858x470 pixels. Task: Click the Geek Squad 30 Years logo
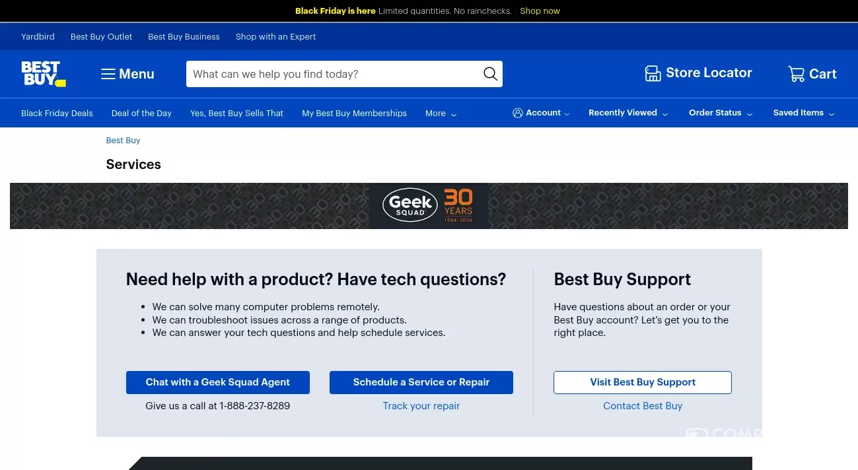click(429, 206)
